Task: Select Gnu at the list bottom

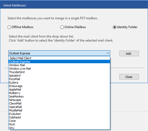Action: coord(59,128)
